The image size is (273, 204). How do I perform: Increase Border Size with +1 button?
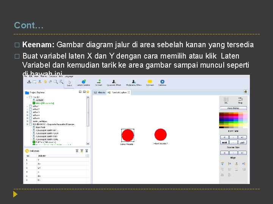(242, 153)
